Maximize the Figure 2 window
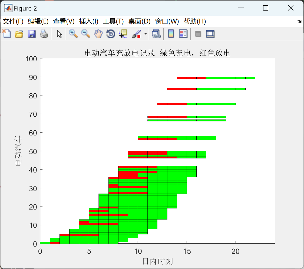The height and width of the screenshot is (269, 304). tap(266, 8)
